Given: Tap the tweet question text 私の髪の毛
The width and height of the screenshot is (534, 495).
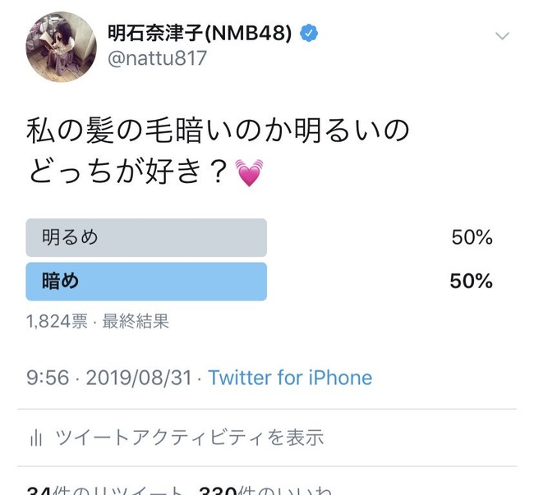Looking at the screenshot, I should click(x=99, y=131).
